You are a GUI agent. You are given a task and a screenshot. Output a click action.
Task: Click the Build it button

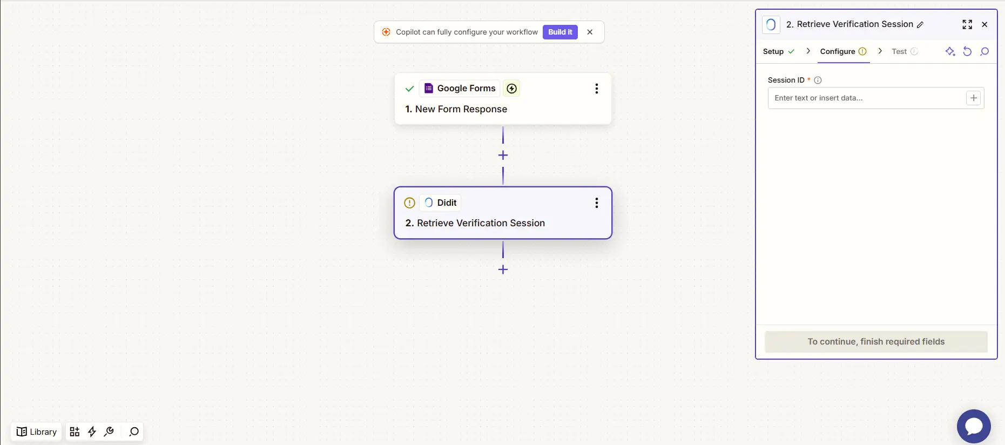click(559, 32)
